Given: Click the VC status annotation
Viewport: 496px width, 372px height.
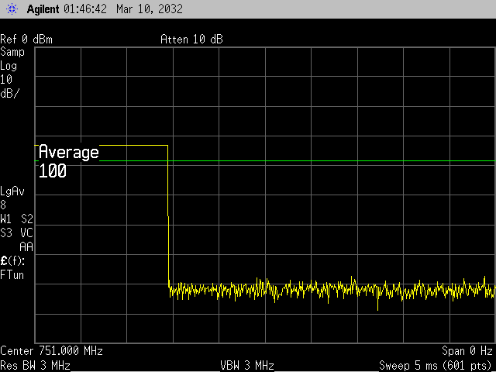Looking at the screenshot, I should 26,233.
